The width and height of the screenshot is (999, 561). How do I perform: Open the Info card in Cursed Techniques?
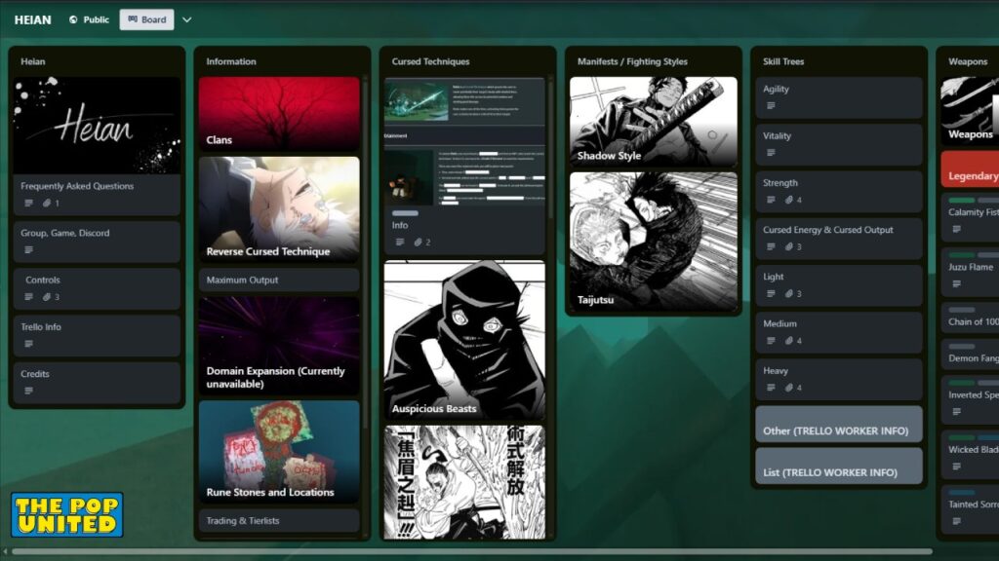pyautogui.click(x=464, y=166)
